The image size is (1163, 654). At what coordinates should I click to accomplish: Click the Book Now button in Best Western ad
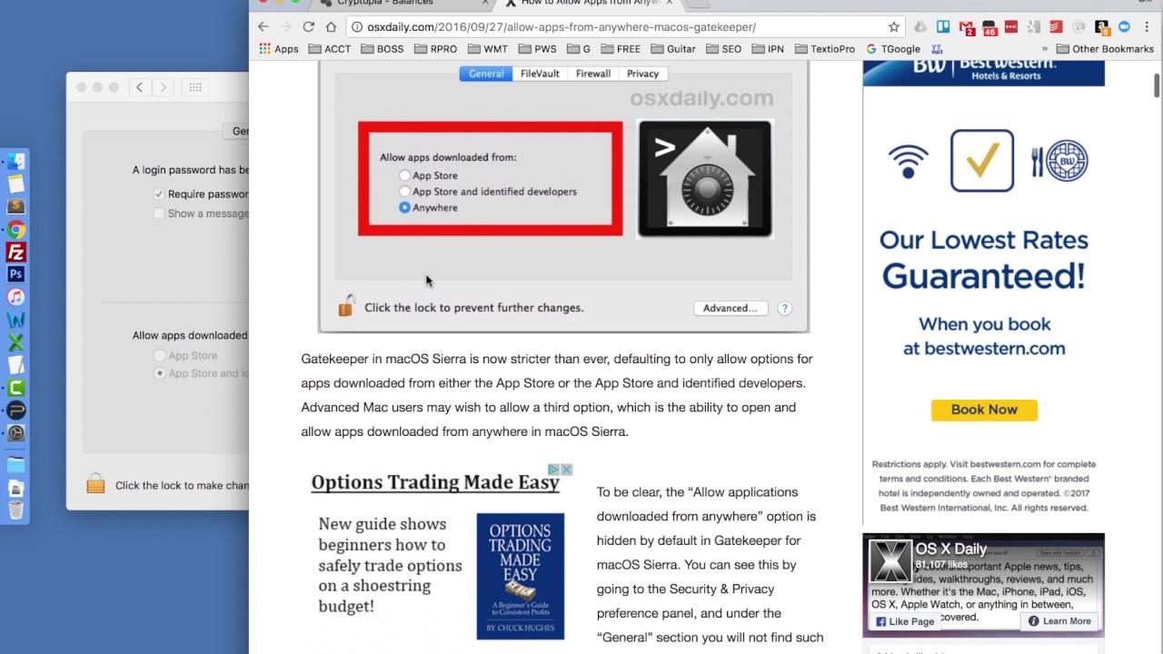click(984, 410)
